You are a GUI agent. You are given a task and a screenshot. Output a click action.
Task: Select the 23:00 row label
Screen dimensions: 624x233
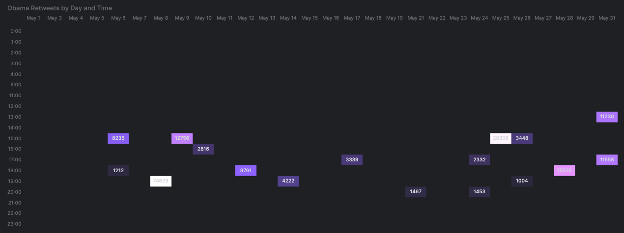tap(15, 224)
